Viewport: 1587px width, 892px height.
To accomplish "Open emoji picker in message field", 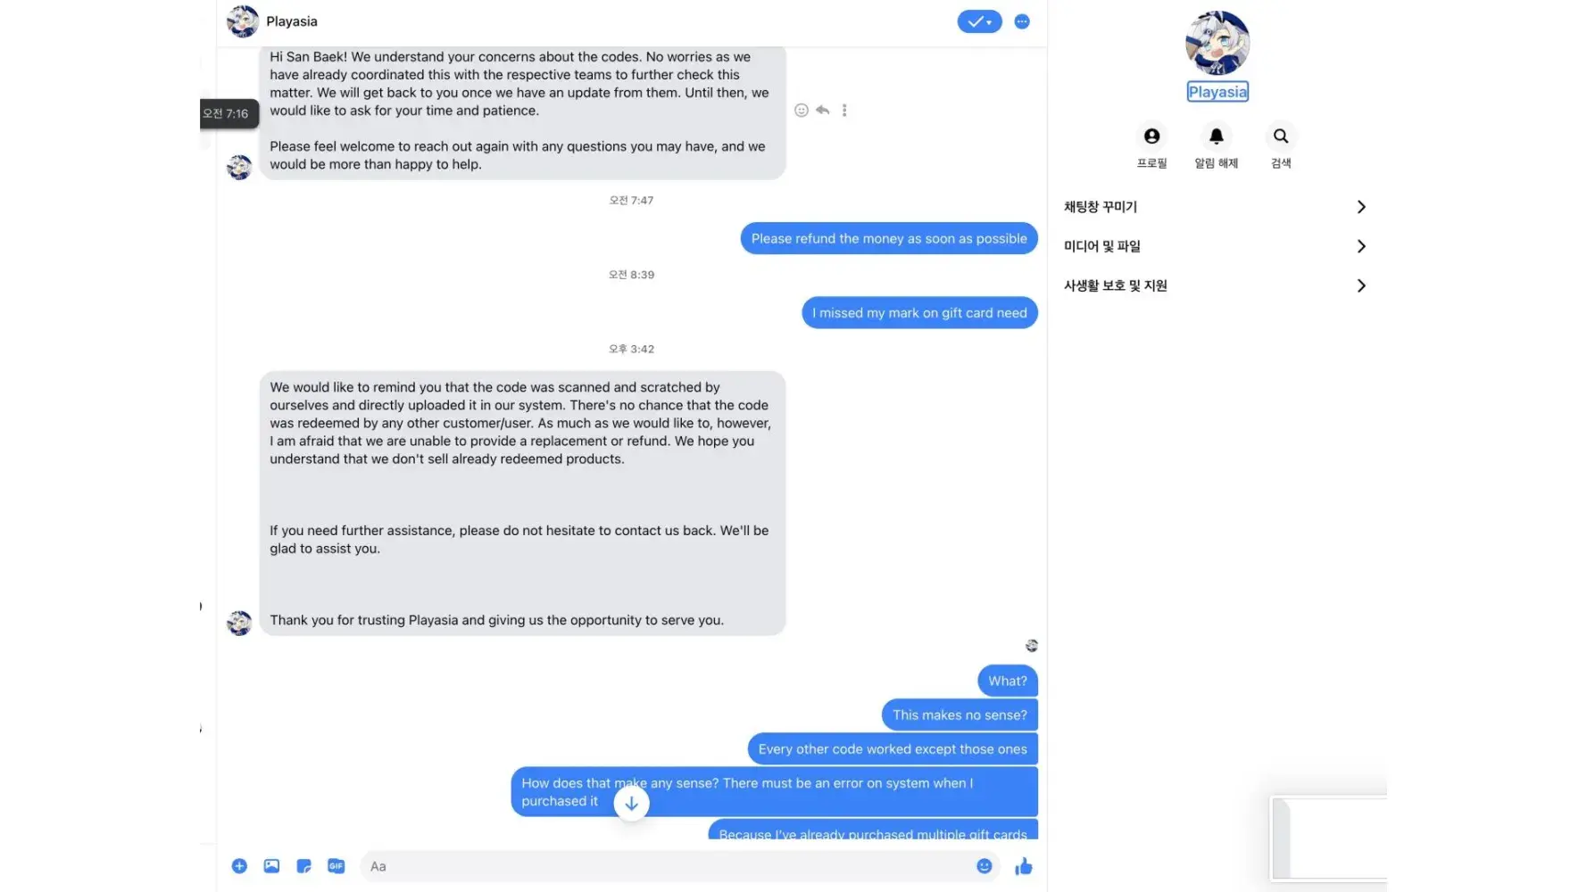I will (985, 866).
